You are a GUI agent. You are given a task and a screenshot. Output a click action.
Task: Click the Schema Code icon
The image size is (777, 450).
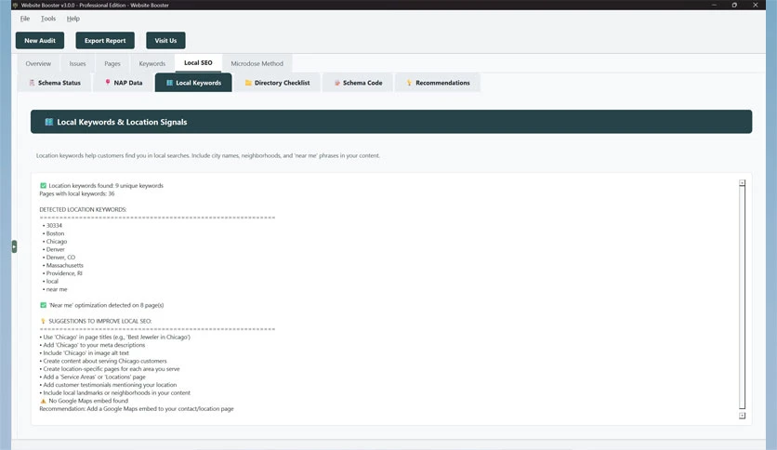pyautogui.click(x=337, y=83)
